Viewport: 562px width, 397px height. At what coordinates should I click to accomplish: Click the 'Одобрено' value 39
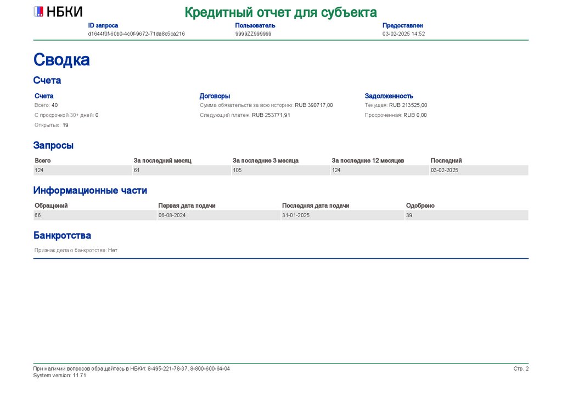click(409, 215)
